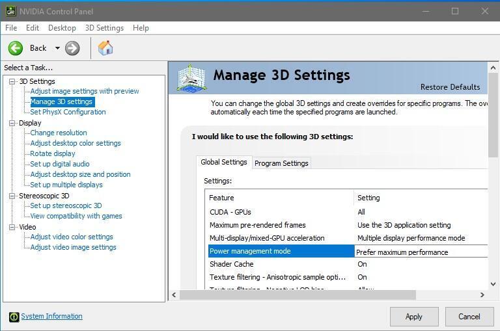Click the Manage 3D Settings header graphic
Viewport: 500px width, 331px height.
191,79
